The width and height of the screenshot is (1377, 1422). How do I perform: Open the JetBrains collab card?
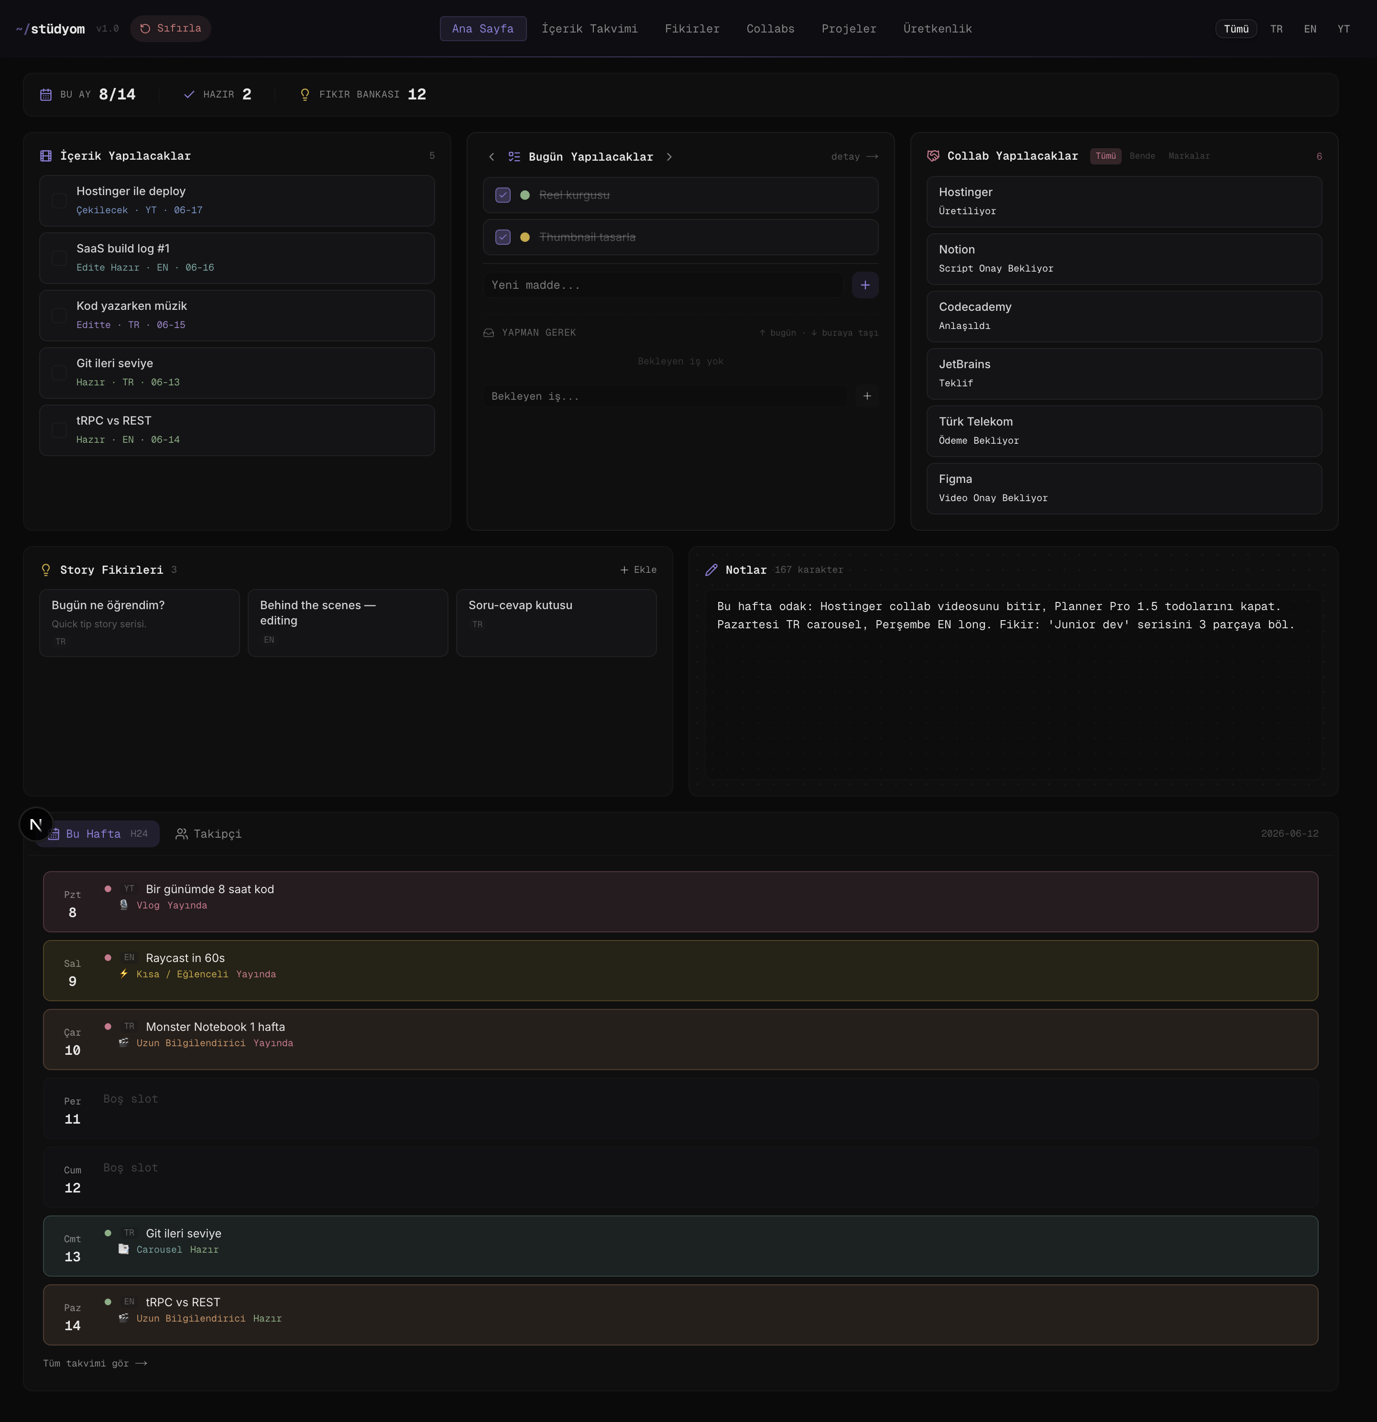tap(1124, 373)
